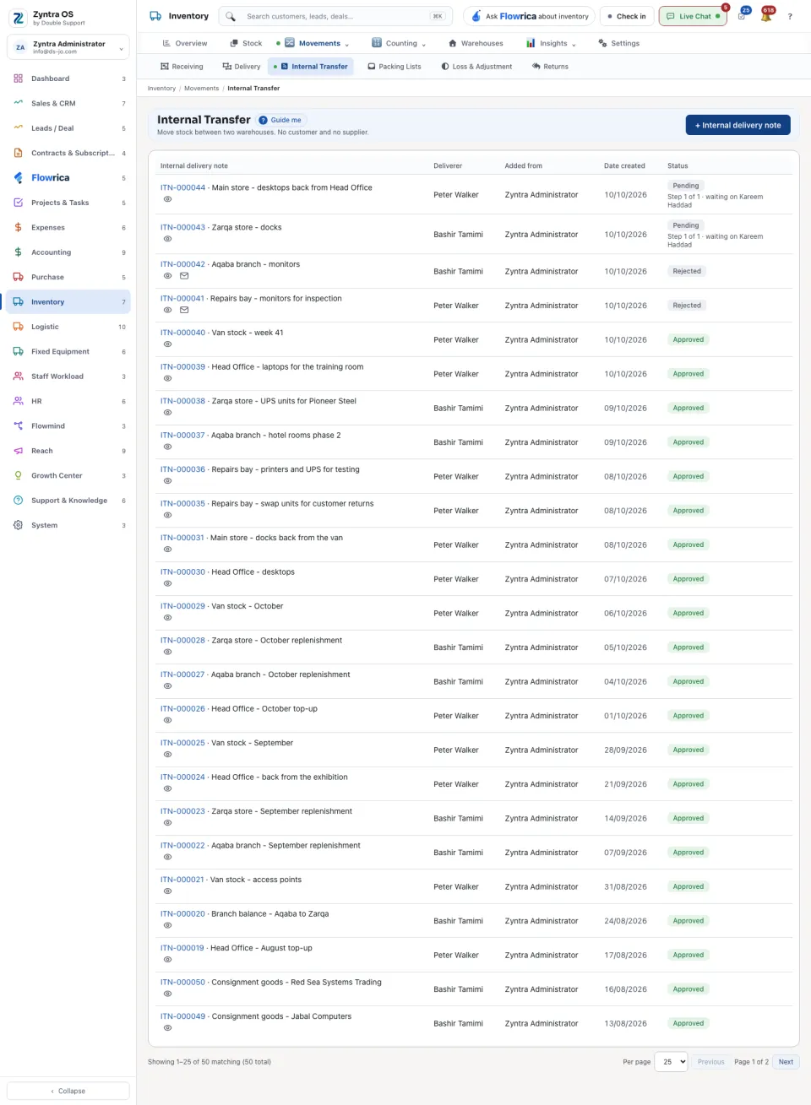The image size is (811, 1105).
Task: Create a new Internal delivery note
Action: click(x=738, y=125)
